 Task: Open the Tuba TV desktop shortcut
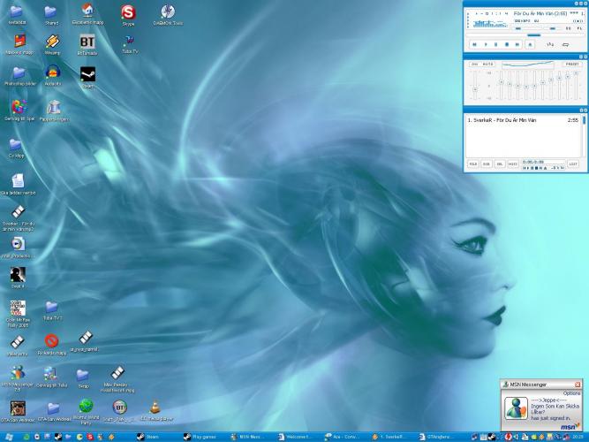pyautogui.click(x=129, y=42)
